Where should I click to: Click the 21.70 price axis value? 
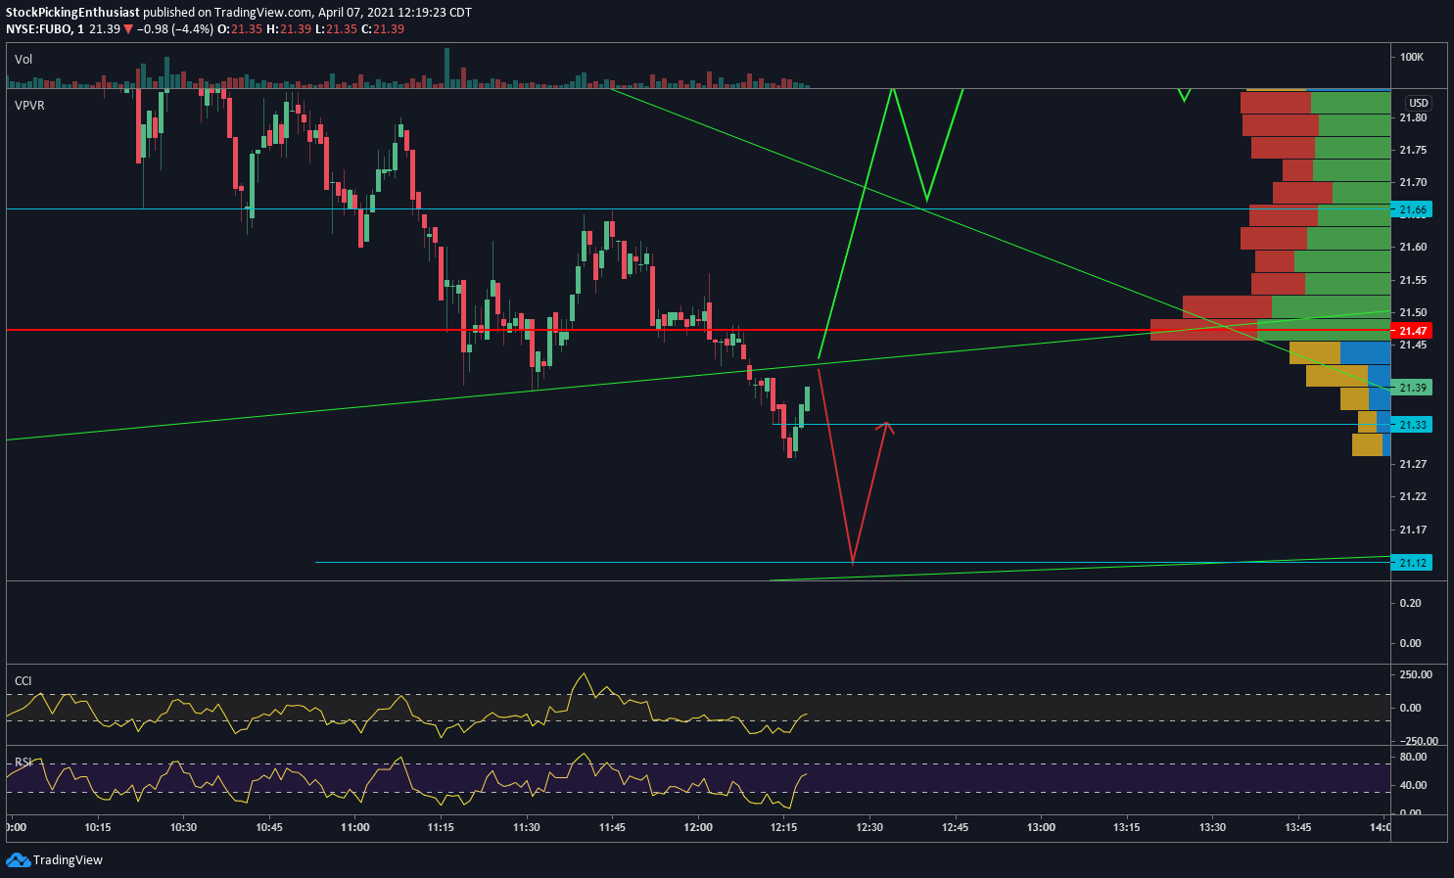click(x=1413, y=182)
